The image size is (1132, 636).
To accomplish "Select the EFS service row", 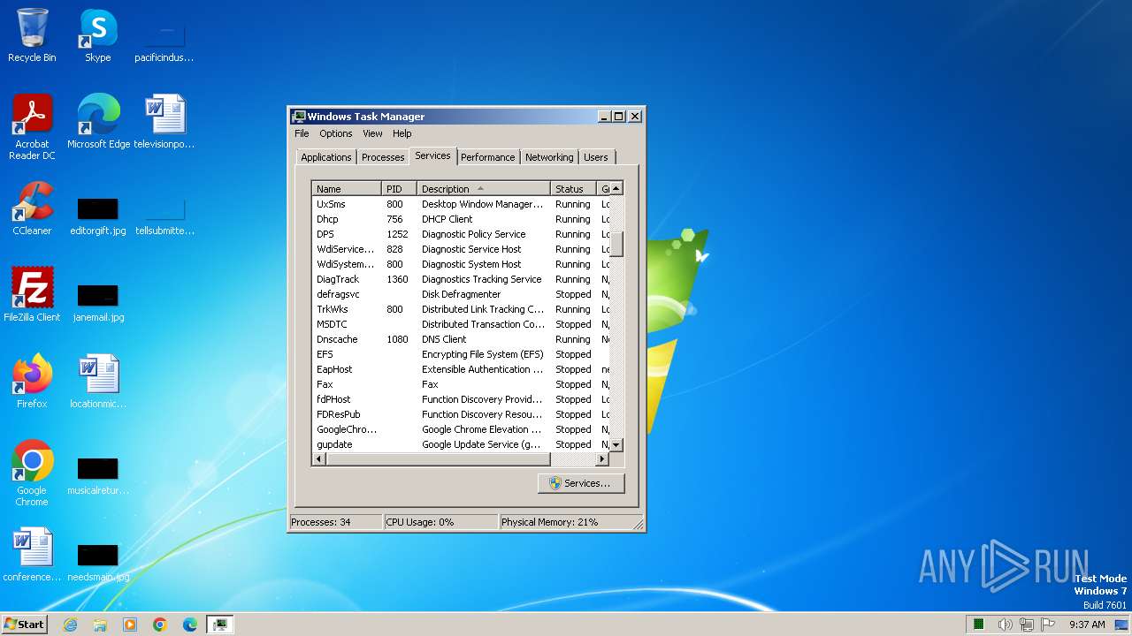I will [x=461, y=354].
